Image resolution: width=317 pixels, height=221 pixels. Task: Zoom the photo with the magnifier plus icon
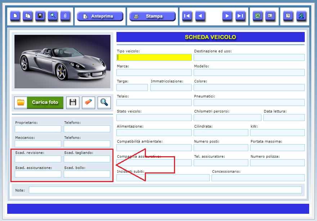[104, 102]
